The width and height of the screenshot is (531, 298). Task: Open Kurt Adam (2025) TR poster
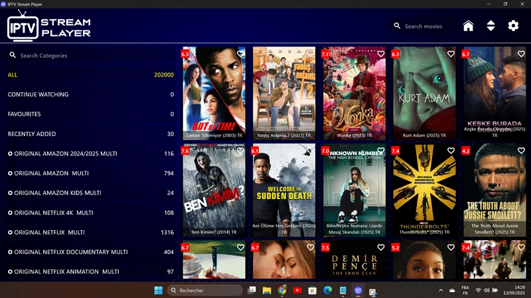click(424, 93)
